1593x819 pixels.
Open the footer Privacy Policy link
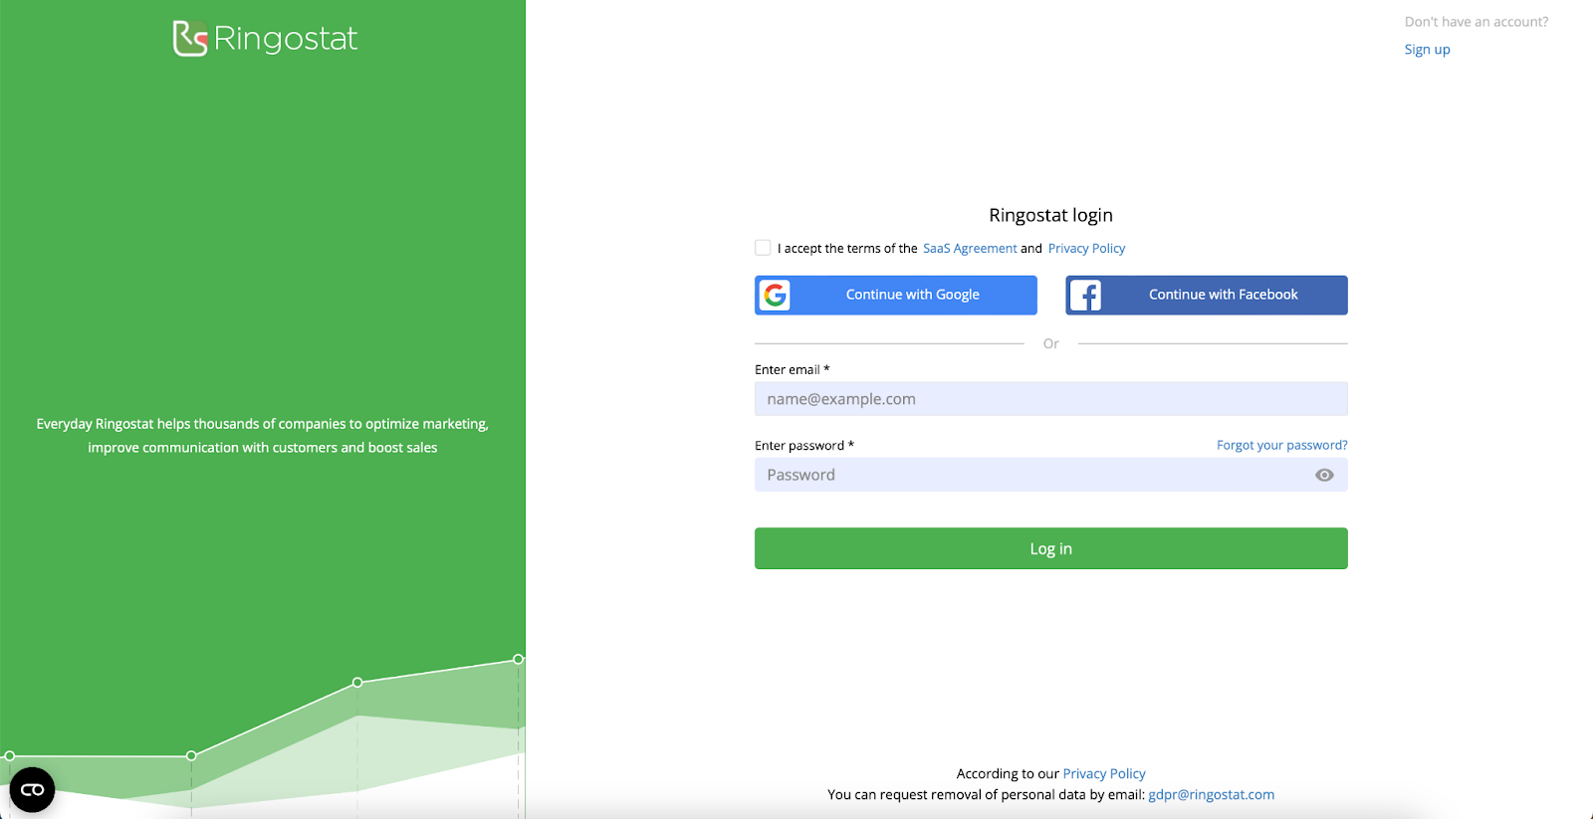(1104, 773)
